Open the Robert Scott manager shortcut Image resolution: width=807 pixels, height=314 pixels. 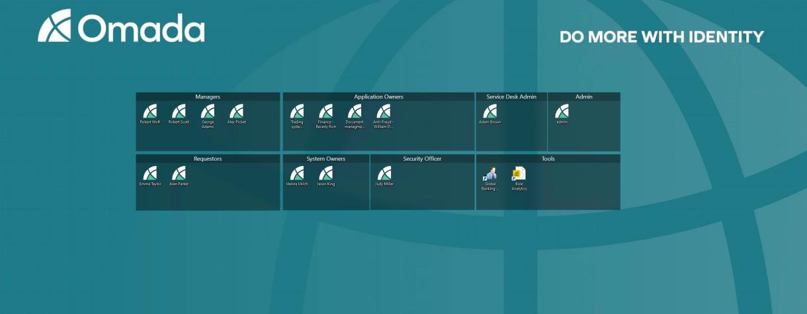pyautogui.click(x=179, y=114)
